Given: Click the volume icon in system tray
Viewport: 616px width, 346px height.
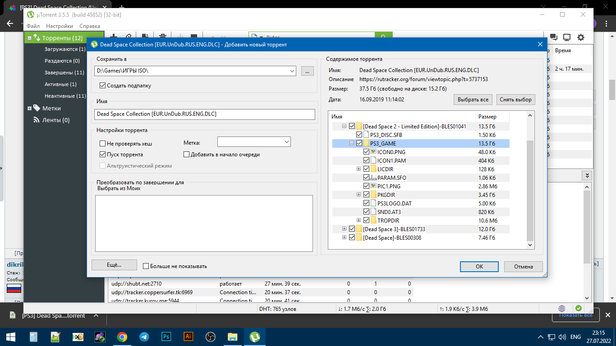Looking at the screenshot, I should click(562, 337).
